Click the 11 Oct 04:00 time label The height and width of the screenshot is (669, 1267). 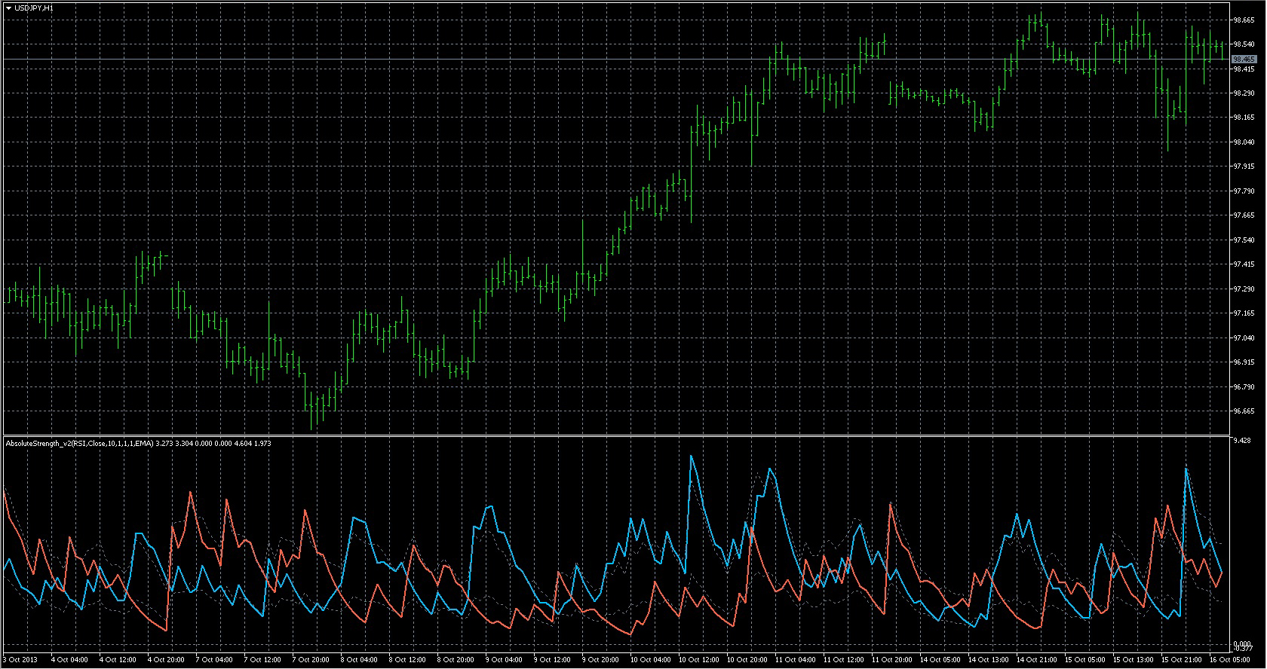point(795,660)
